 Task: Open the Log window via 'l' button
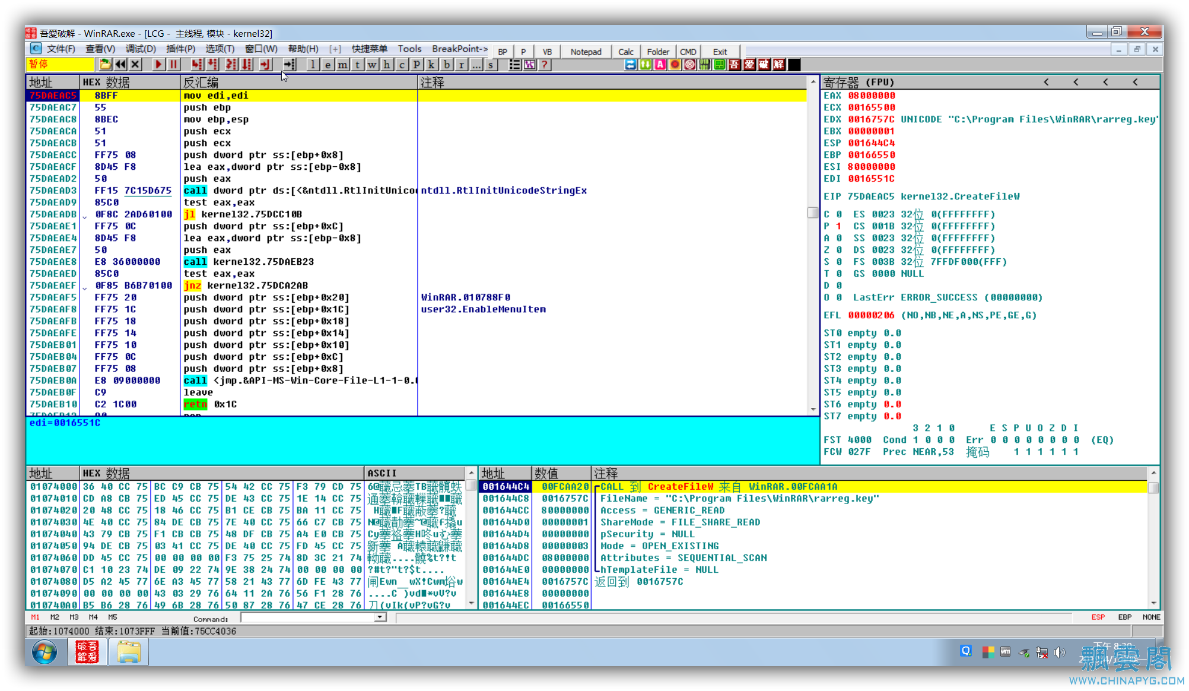[313, 65]
